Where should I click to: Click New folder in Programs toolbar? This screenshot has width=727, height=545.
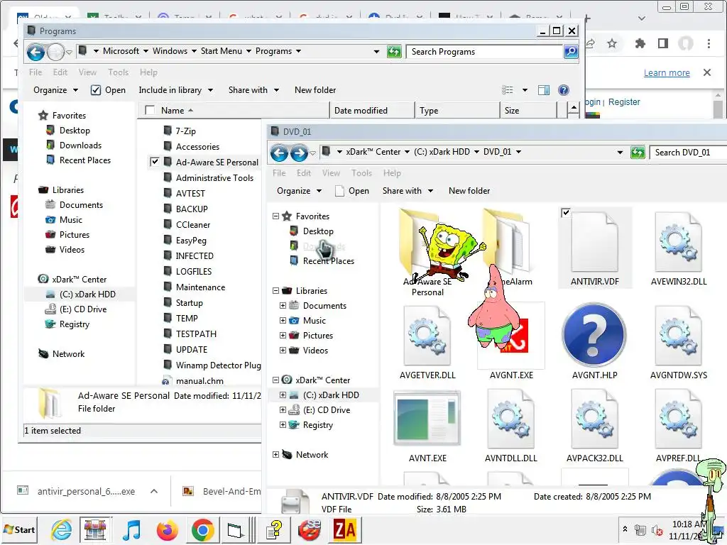coord(315,90)
